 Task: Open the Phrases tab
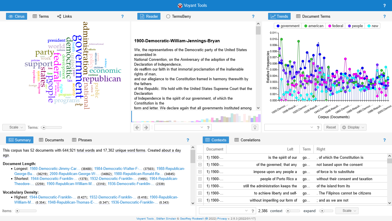click(82, 140)
